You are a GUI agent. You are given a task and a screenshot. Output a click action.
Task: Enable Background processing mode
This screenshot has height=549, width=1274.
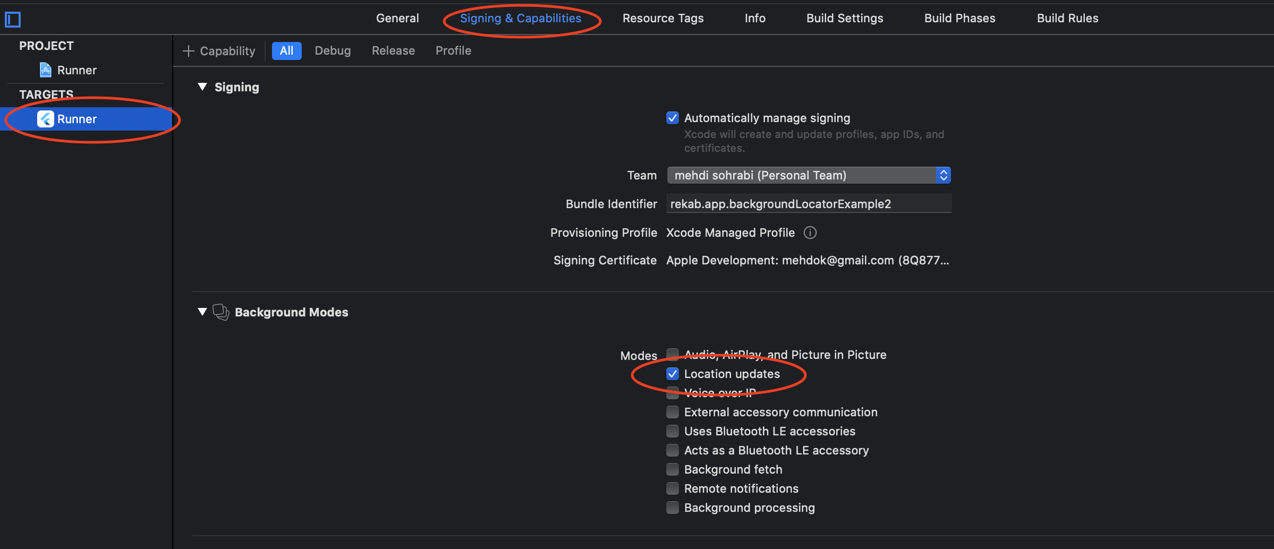[673, 508]
